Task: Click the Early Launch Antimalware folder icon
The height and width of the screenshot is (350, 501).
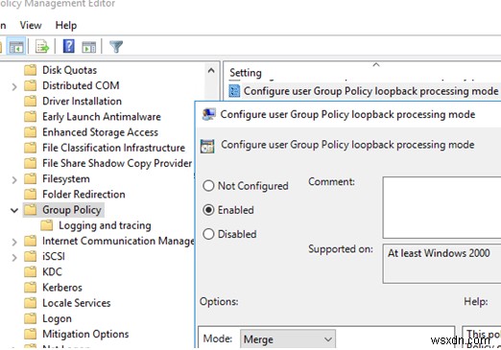Action: point(31,117)
